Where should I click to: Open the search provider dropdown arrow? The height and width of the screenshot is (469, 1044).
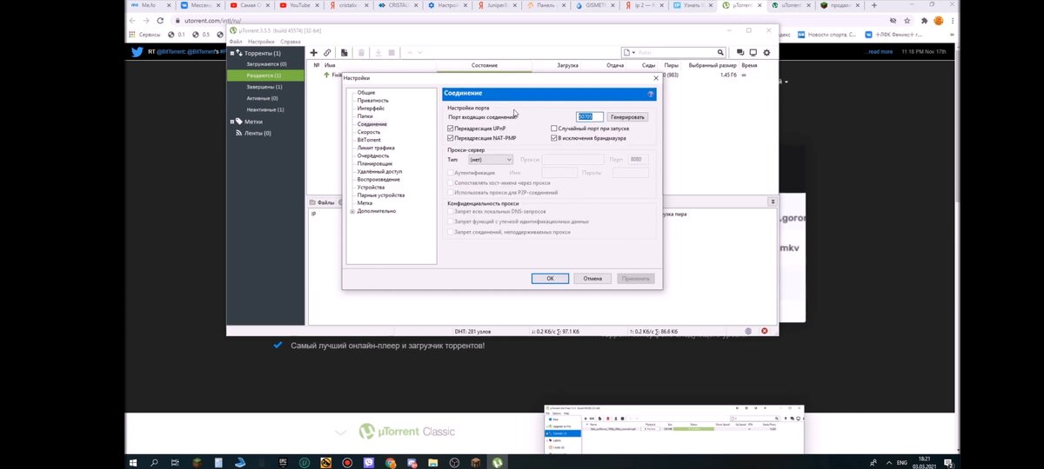pyautogui.click(x=633, y=53)
